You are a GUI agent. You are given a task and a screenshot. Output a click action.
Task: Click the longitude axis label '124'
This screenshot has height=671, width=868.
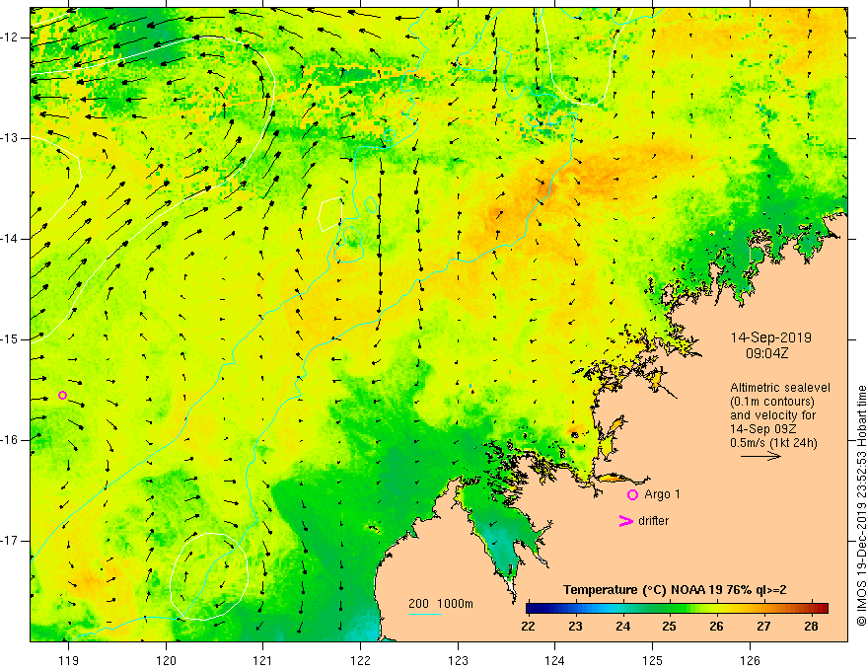click(554, 660)
